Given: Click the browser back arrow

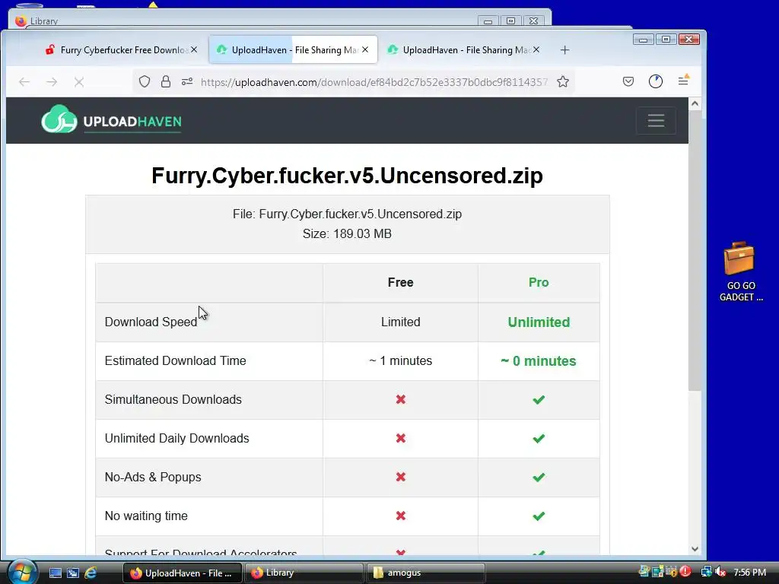Looking at the screenshot, I should click(24, 82).
